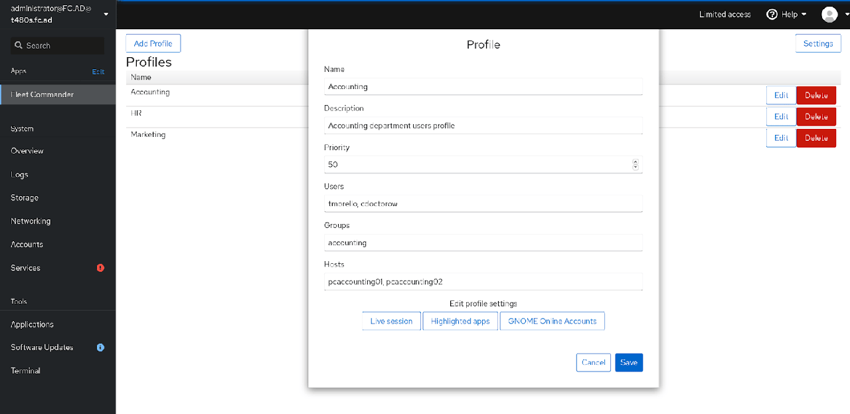Click into the Users input field
The height and width of the screenshot is (414, 850).
pyautogui.click(x=483, y=203)
